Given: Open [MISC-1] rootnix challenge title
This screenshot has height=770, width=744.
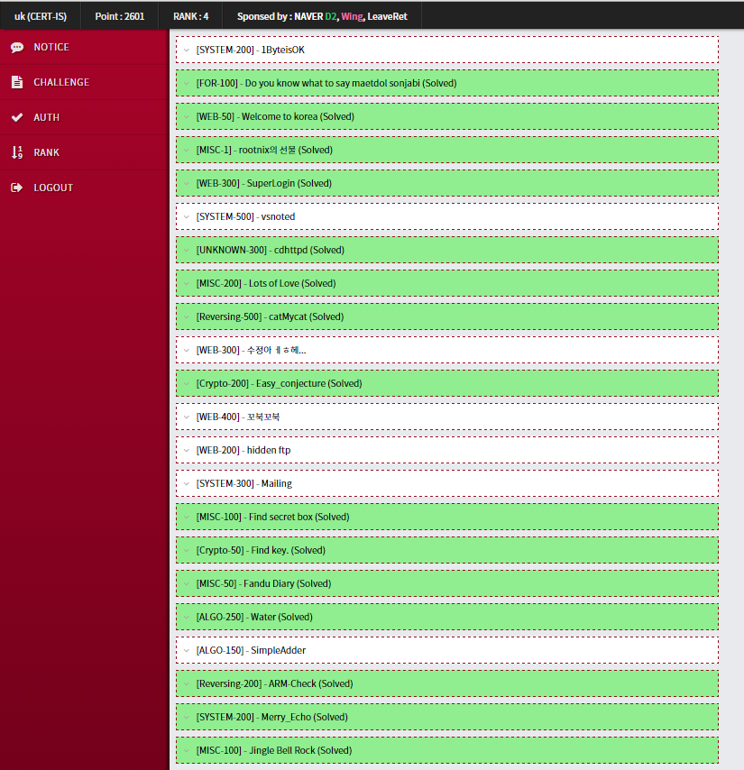Looking at the screenshot, I should point(264,150).
